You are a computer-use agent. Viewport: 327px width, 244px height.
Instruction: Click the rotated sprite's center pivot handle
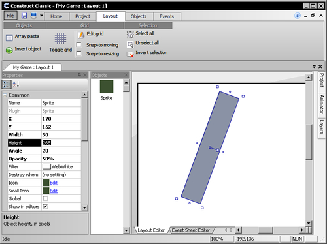click(217, 150)
